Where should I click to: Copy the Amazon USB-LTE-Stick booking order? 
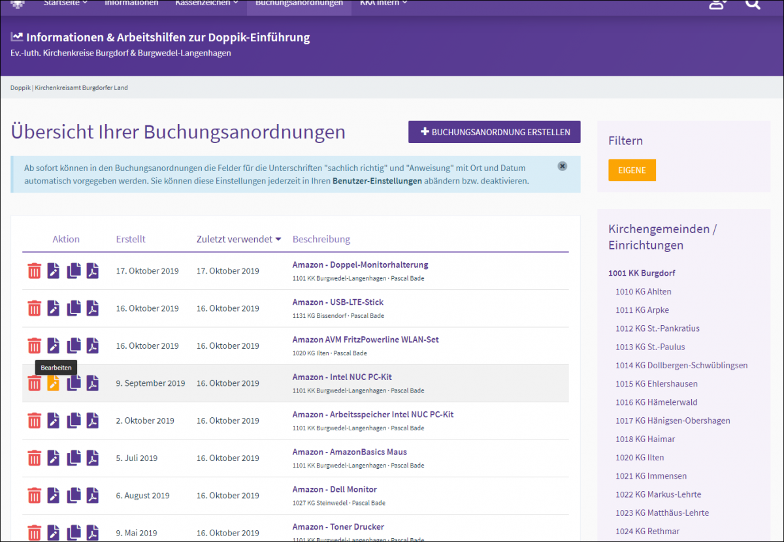(x=74, y=308)
